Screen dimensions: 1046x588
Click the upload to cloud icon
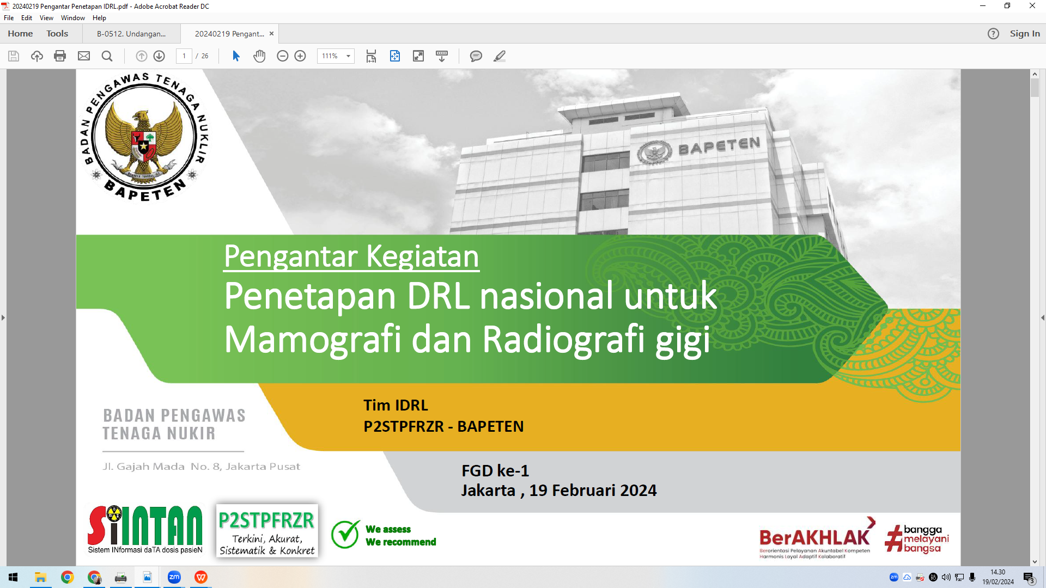point(37,56)
